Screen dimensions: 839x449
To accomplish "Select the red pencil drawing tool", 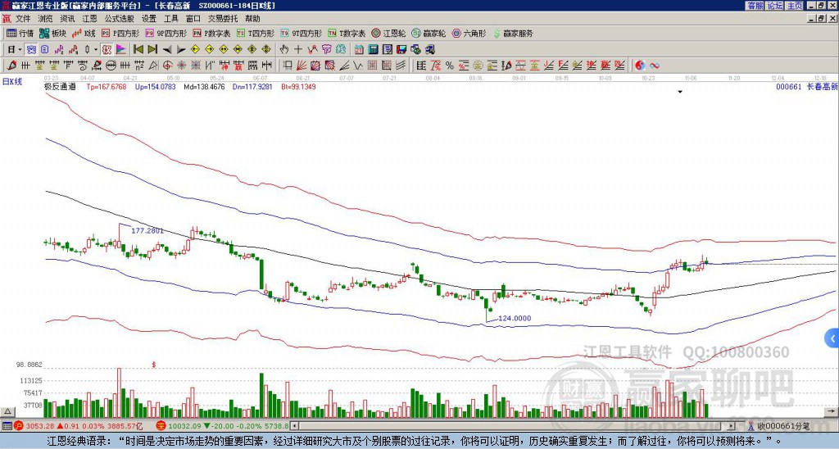I will pyautogui.click(x=11, y=66).
